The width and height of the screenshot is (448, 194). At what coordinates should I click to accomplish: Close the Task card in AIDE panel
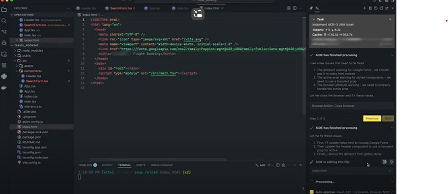(x=390, y=19)
